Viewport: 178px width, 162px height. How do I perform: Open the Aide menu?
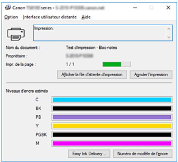click(86, 17)
